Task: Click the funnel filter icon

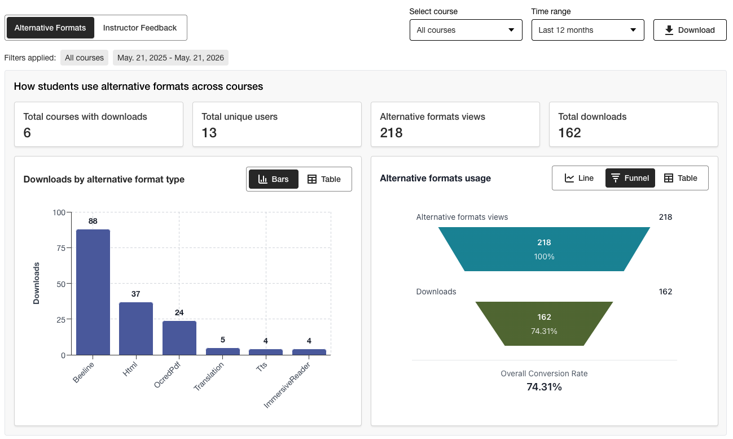Action: pos(616,178)
